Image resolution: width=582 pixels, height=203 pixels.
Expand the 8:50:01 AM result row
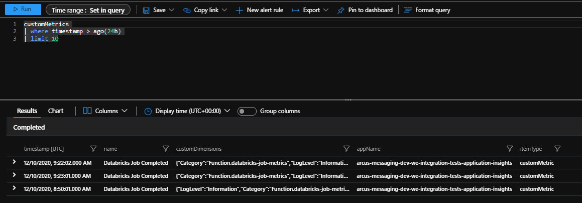click(14, 189)
